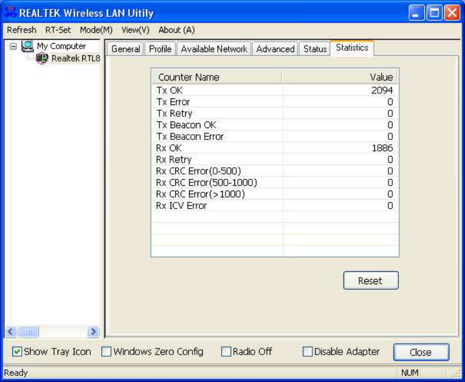Switch to the General tab
Viewport: 465px width, 382px height.
tap(125, 49)
